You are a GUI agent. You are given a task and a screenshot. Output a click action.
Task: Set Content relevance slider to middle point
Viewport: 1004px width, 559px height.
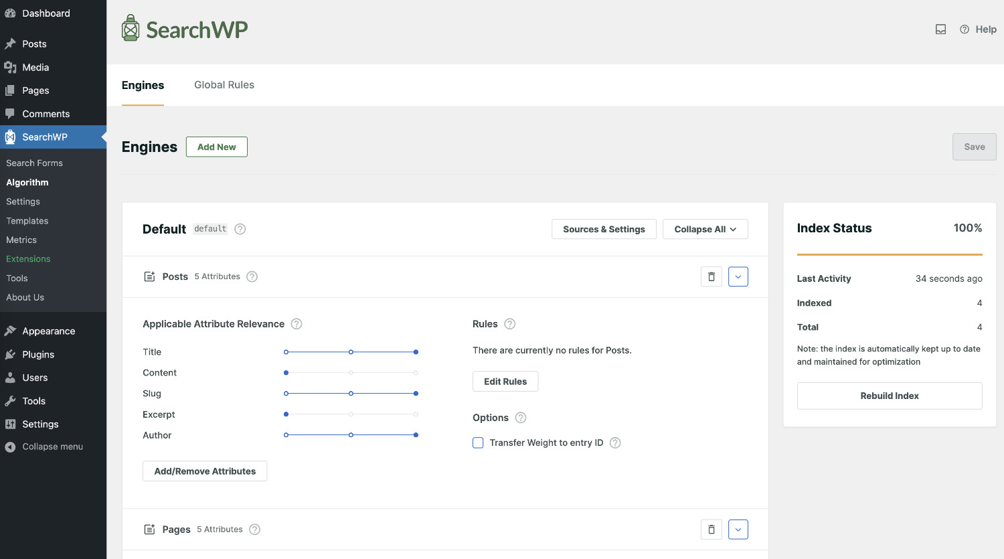[x=351, y=373]
